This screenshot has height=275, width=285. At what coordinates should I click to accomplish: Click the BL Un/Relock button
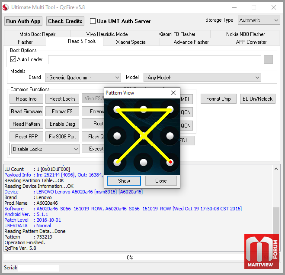click(x=258, y=99)
